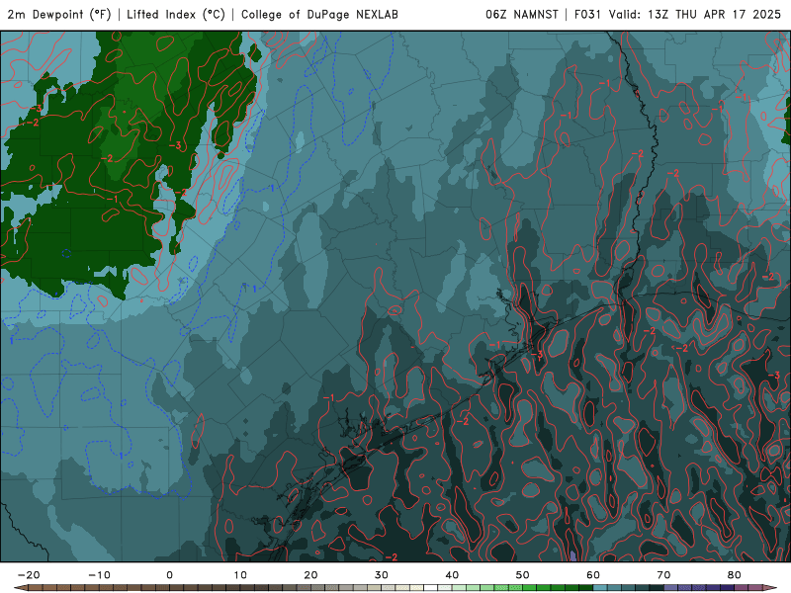Click the "Lifted Index (°C)" title text
This screenshot has width=791, height=593.
[x=176, y=15]
